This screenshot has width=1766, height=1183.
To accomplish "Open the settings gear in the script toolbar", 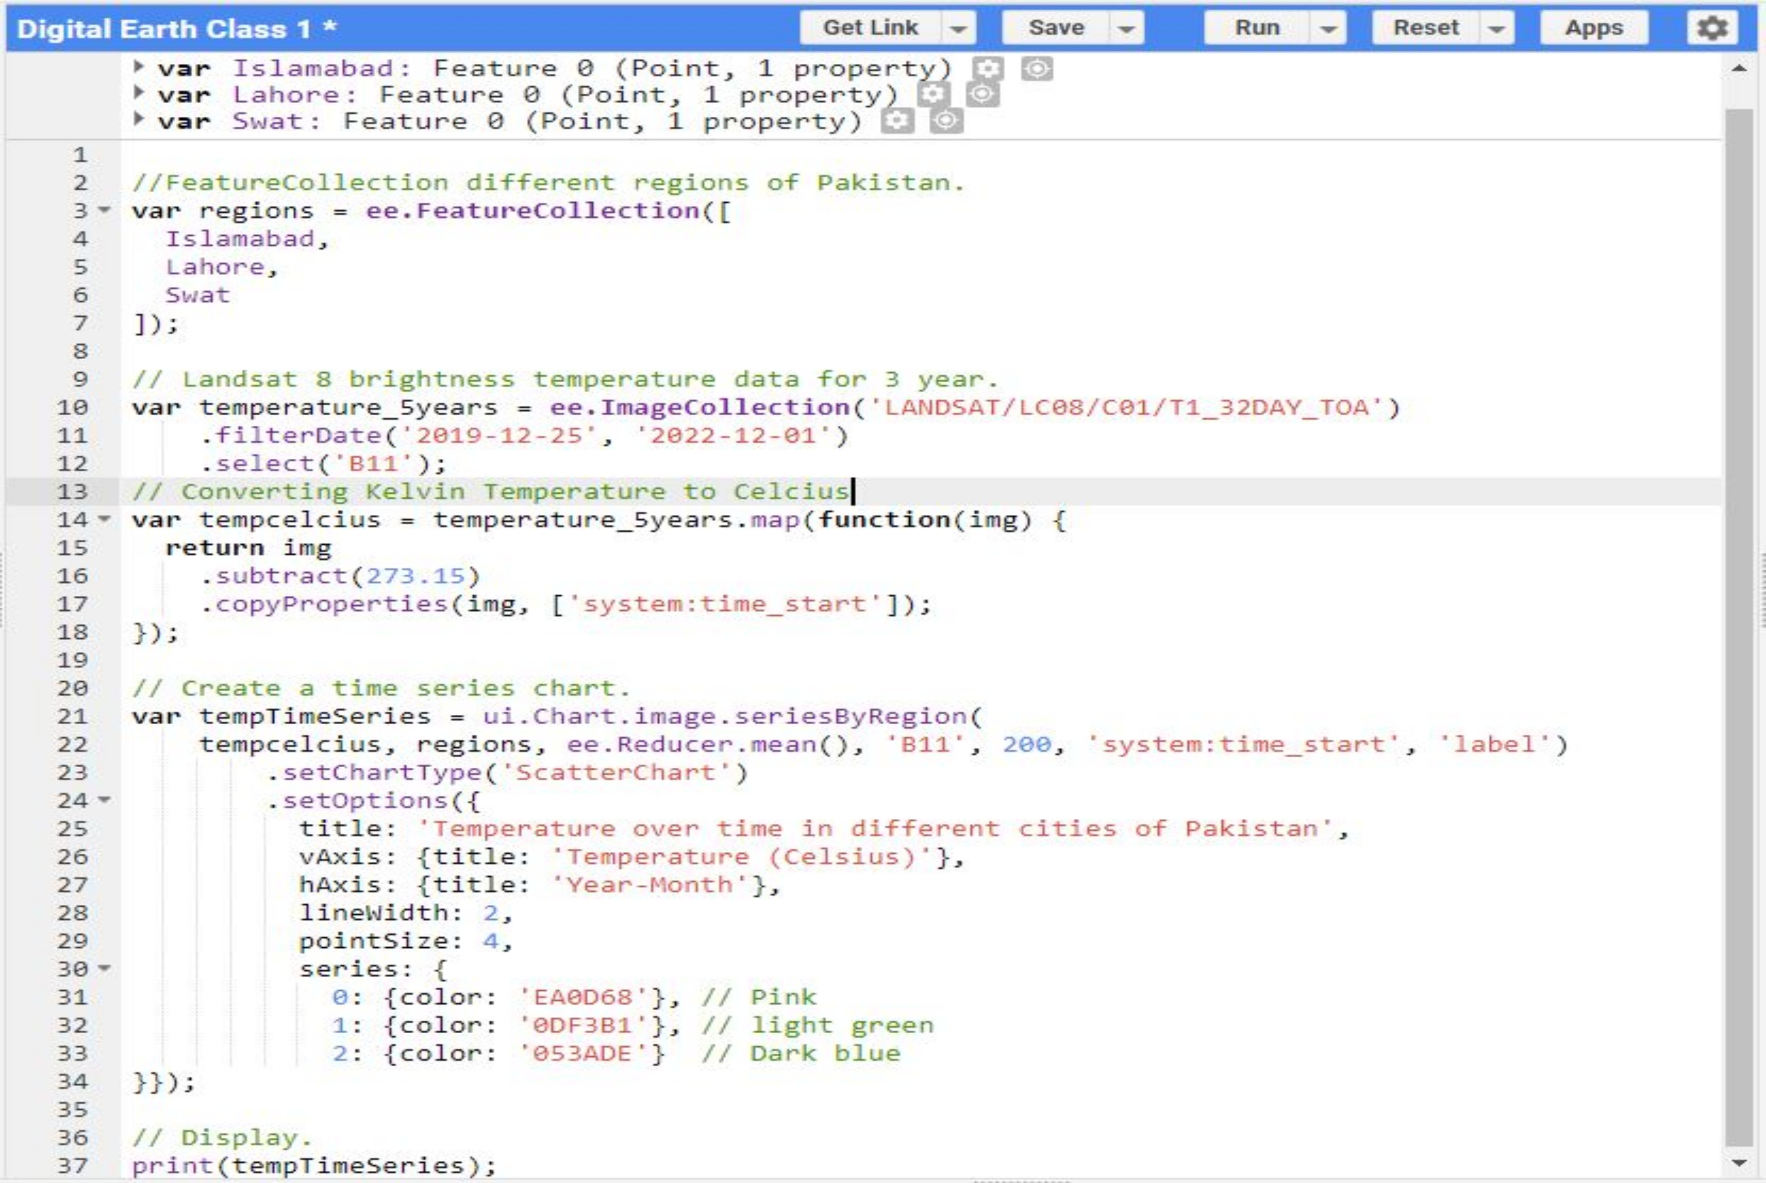I will click(1712, 28).
